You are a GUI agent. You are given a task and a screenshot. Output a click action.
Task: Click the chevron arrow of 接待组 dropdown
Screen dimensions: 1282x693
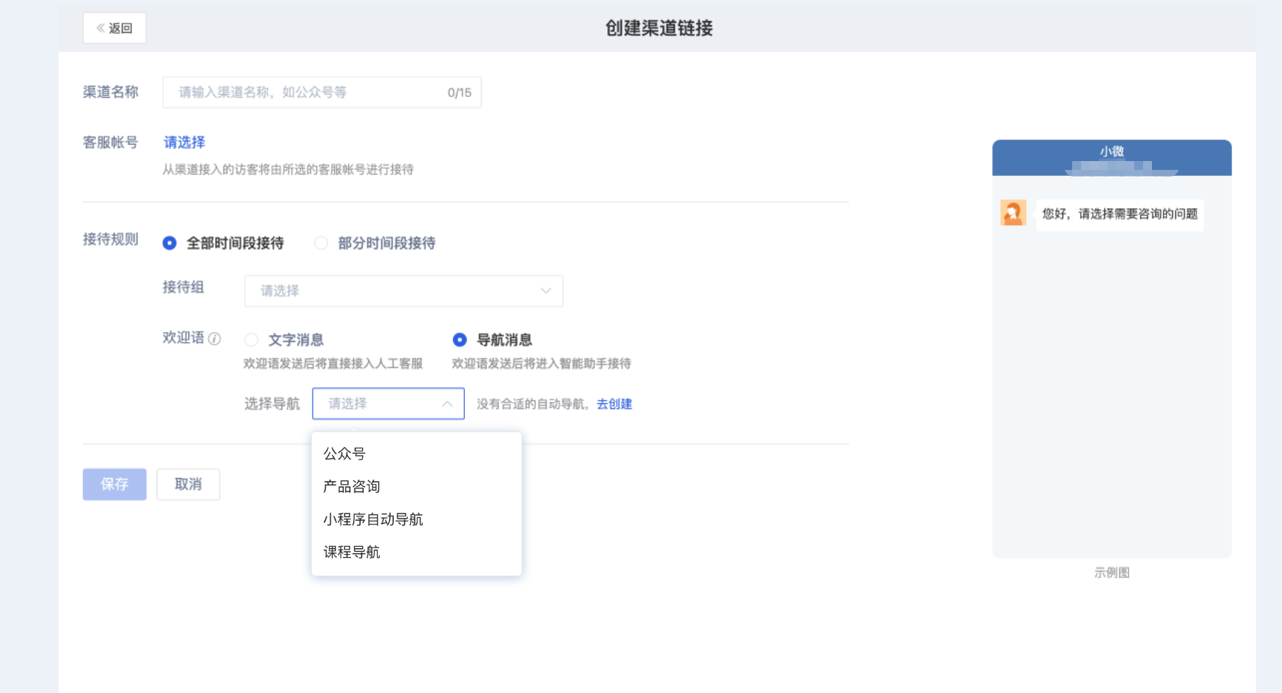[x=546, y=290]
